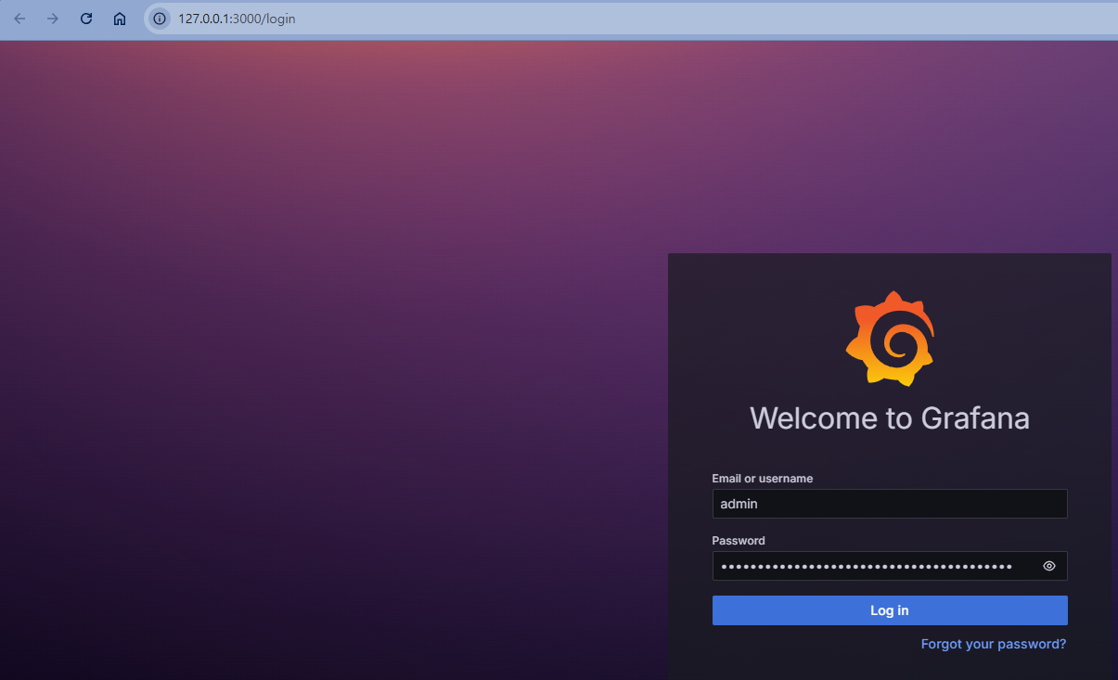Screen dimensions: 1118x680
Task: Navigate forward with the browser arrow
Action: (53, 18)
